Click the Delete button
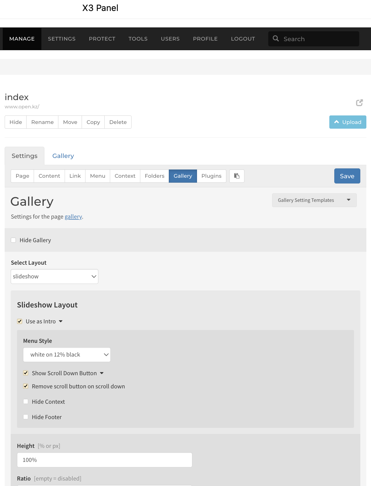 coord(118,122)
